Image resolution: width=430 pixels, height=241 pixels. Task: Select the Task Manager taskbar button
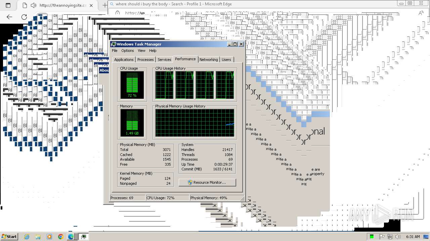pos(84,237)
